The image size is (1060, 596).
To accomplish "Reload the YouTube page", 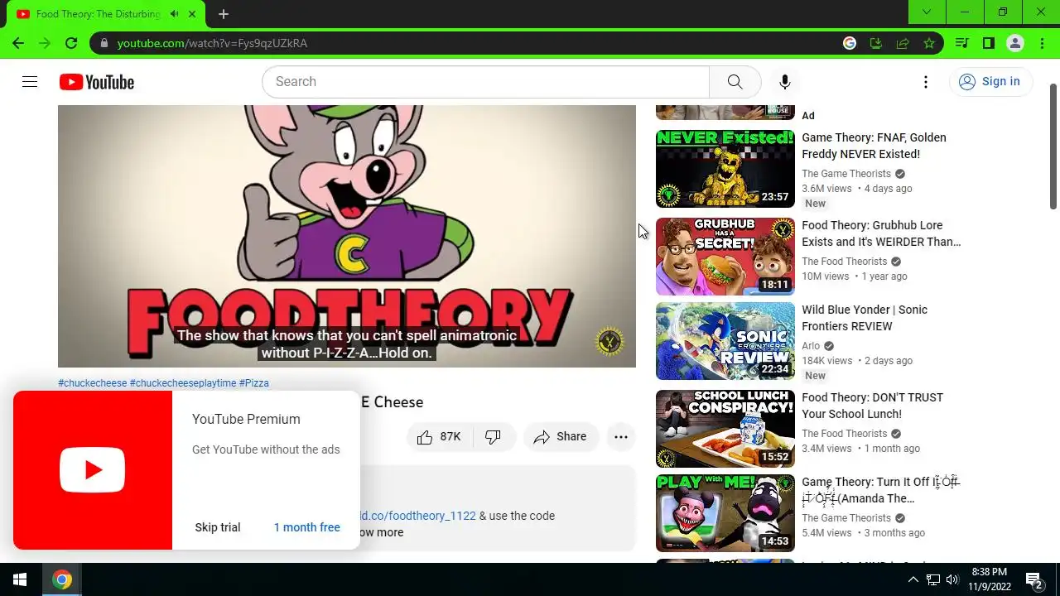I will click(71, 43).
